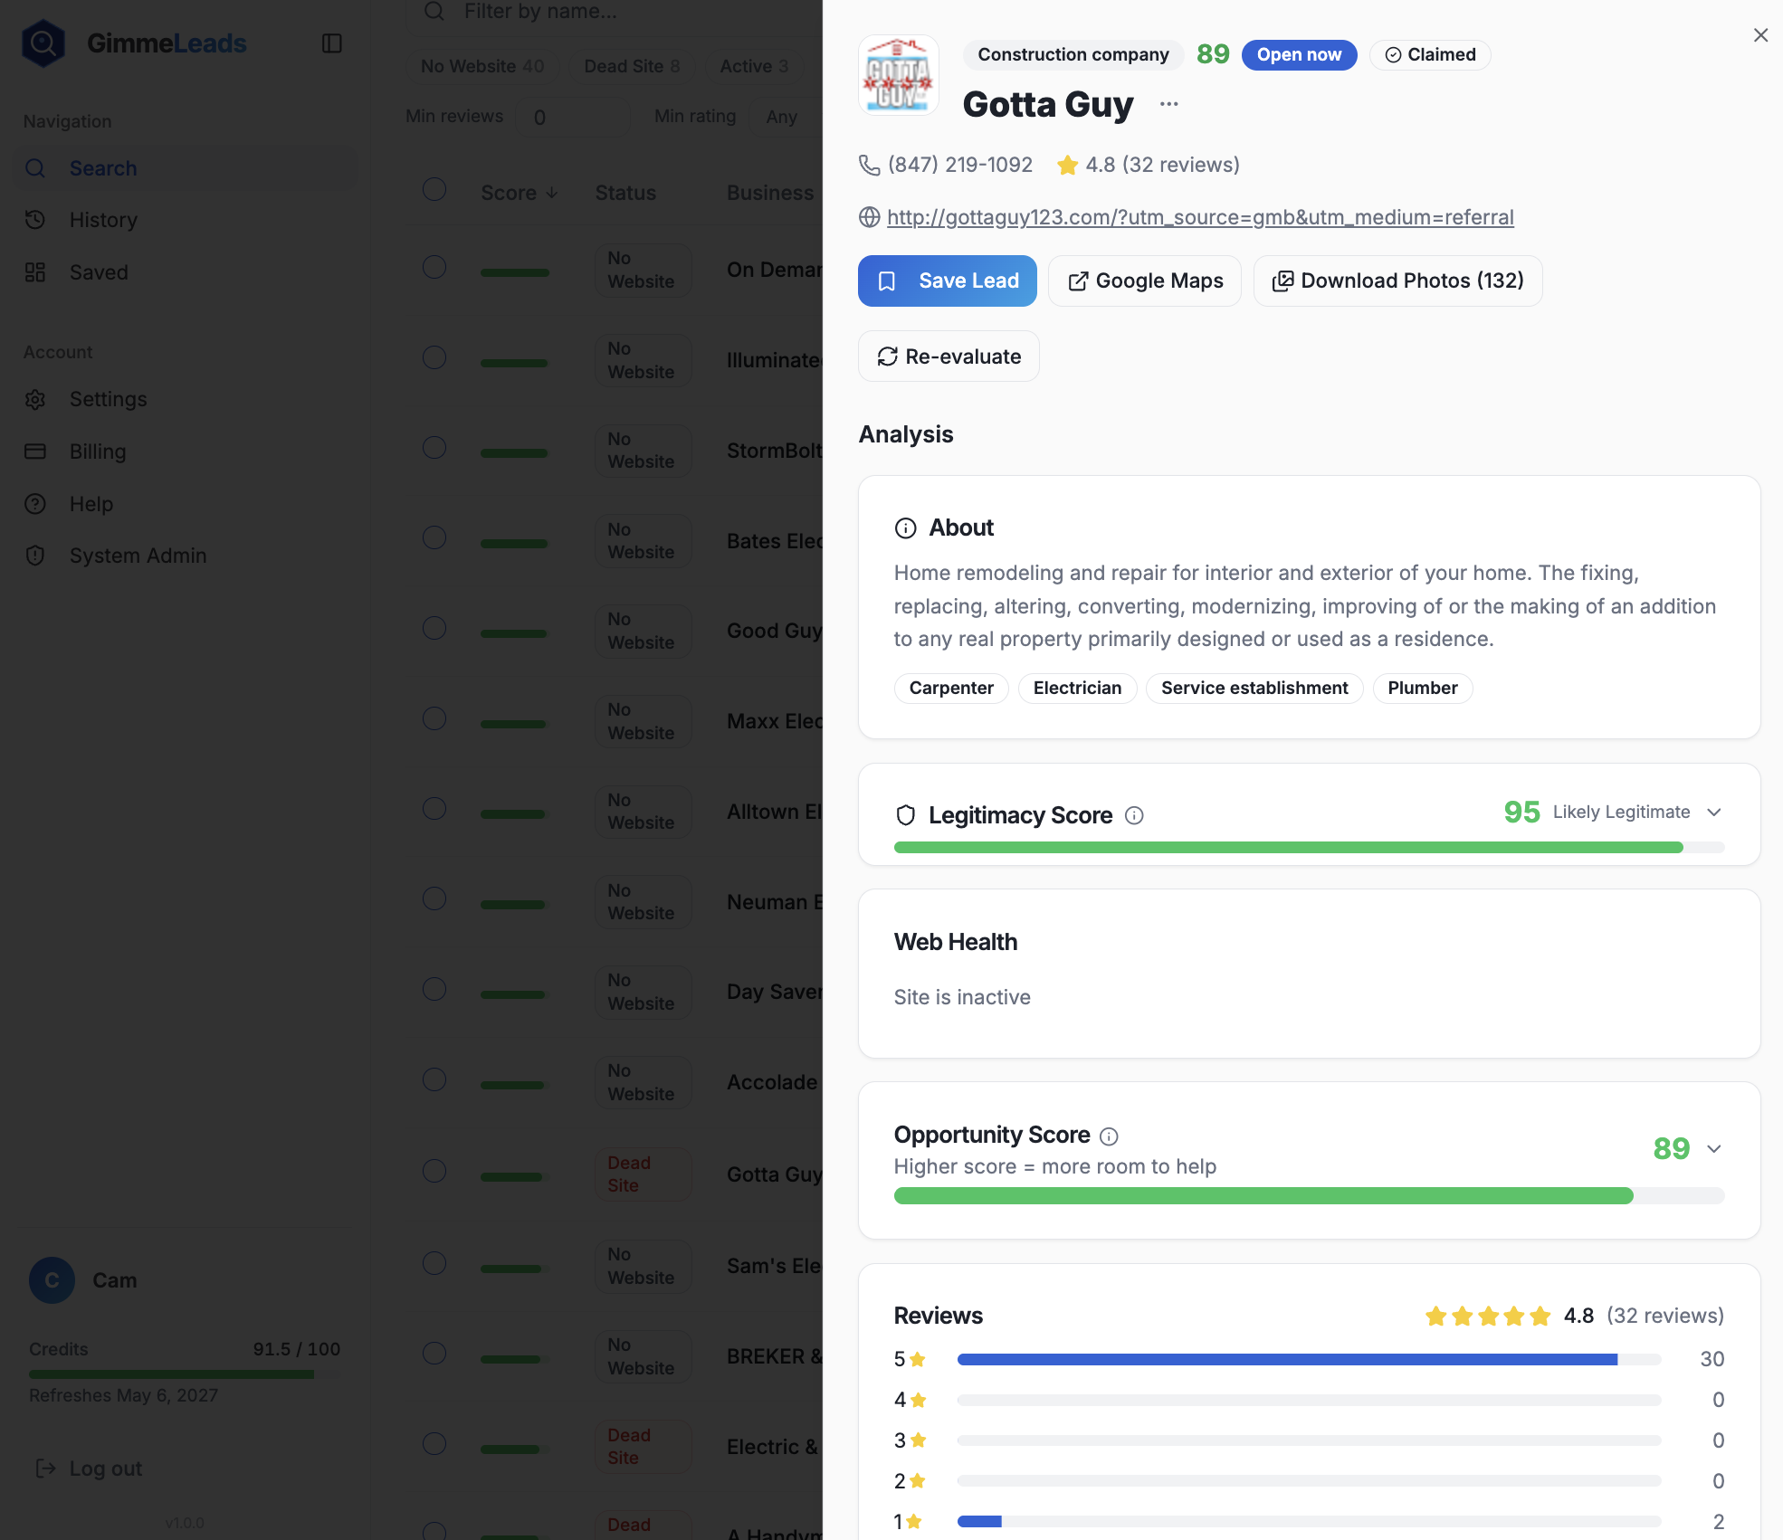Open the more options ellipsis beside Gotta Guy
The width and height of the screenshot is (1783, 1540).
tap(1169, 104)
